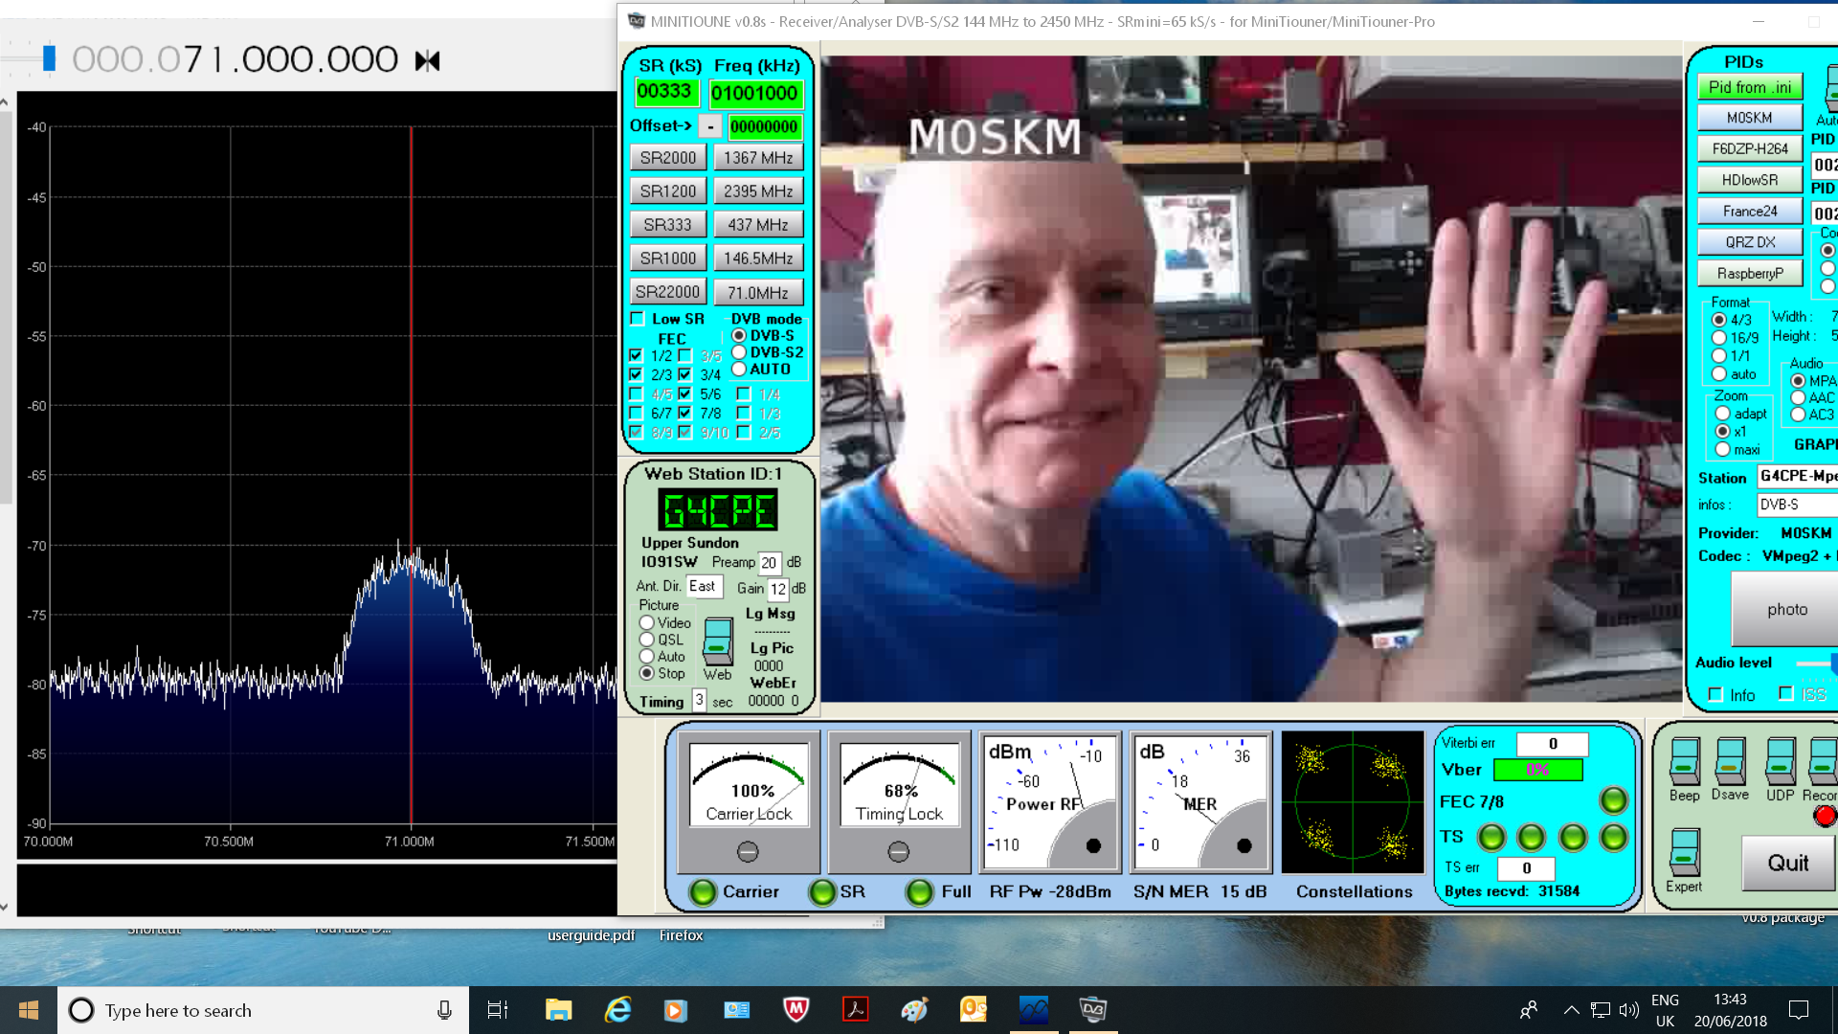Screen dimensions: 1838x1034
Task: Edit the Ant. Dir. East field
Action: coord(705,586)
